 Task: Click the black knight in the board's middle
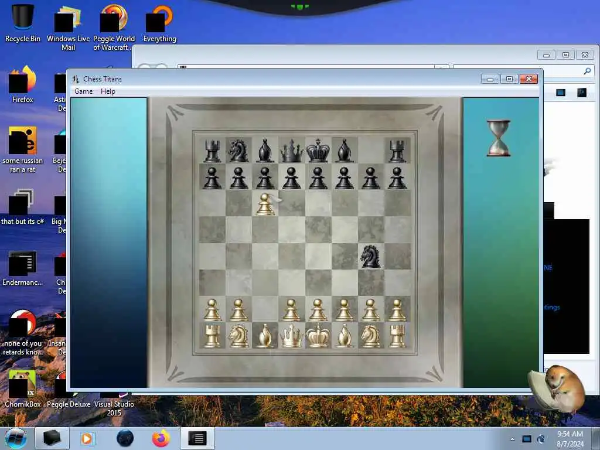[x=370, y=256]
